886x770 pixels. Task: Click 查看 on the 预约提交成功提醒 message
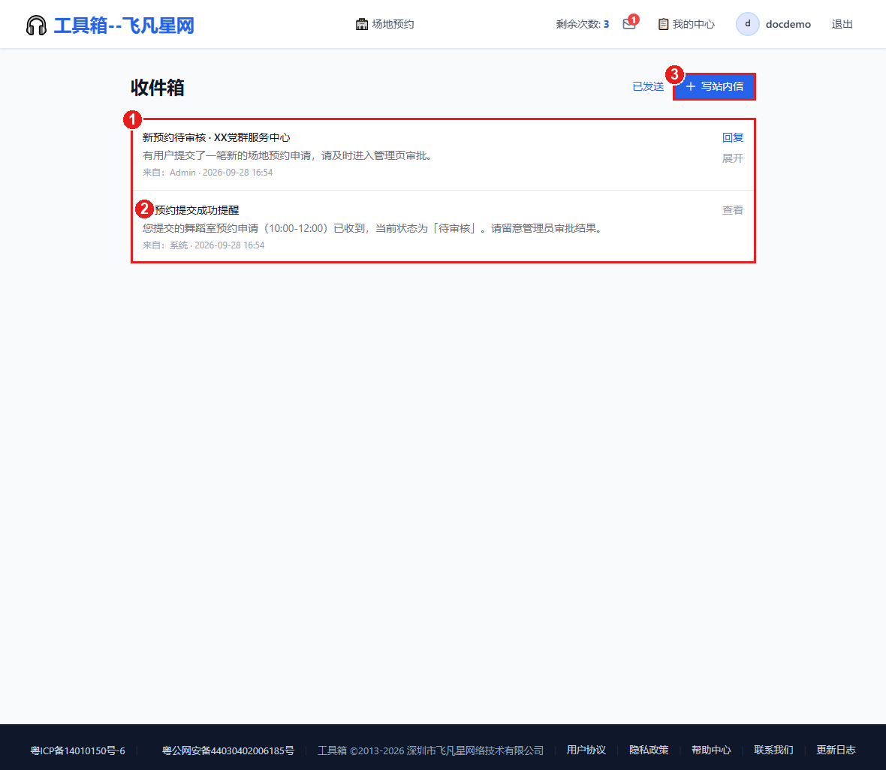[x=732, y=210]
